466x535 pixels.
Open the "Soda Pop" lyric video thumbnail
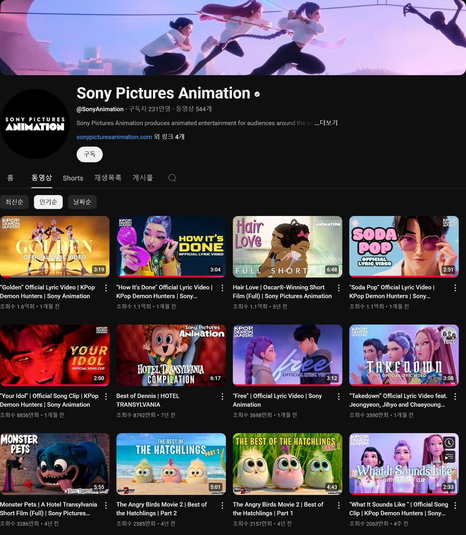[404, 247]
